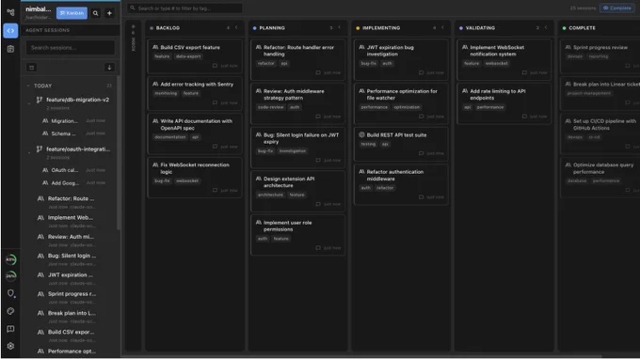
Task: Open the task clipboard icon in left rail
Action: [x=10, y=49]
